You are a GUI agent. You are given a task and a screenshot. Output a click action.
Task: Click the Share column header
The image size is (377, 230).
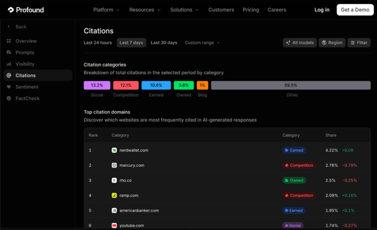(331, 135)
